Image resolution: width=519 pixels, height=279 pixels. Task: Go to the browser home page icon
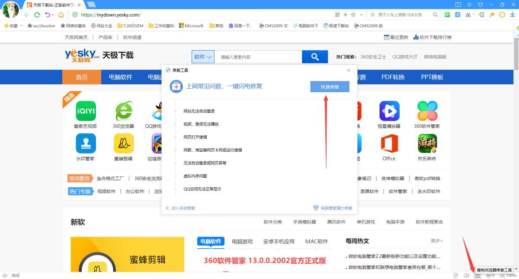(61, 15)
